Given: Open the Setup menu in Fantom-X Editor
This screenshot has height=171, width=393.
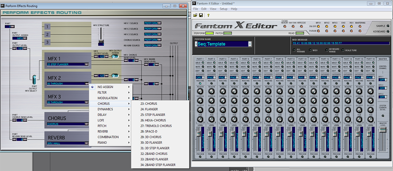Looking at the screenshot, I should pyautogui.click(x=224, y=9).
